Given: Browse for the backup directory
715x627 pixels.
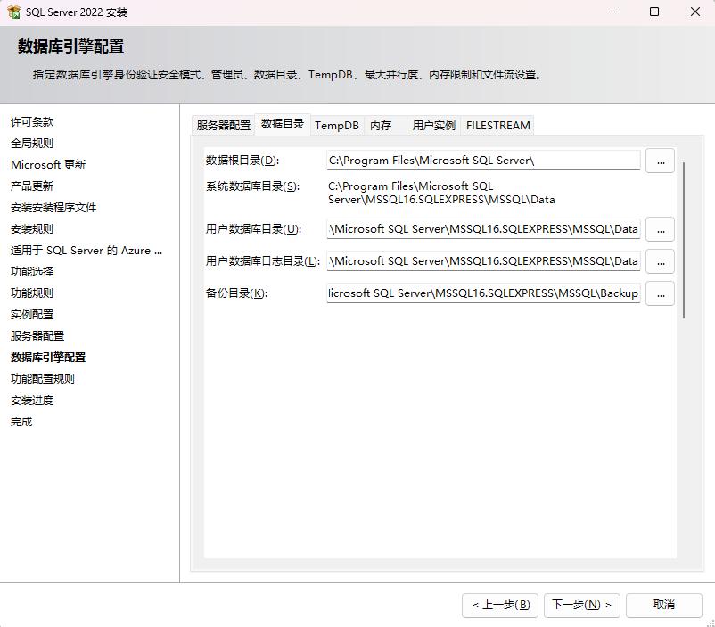Looking at the screenshot, I should coord(660,293).
